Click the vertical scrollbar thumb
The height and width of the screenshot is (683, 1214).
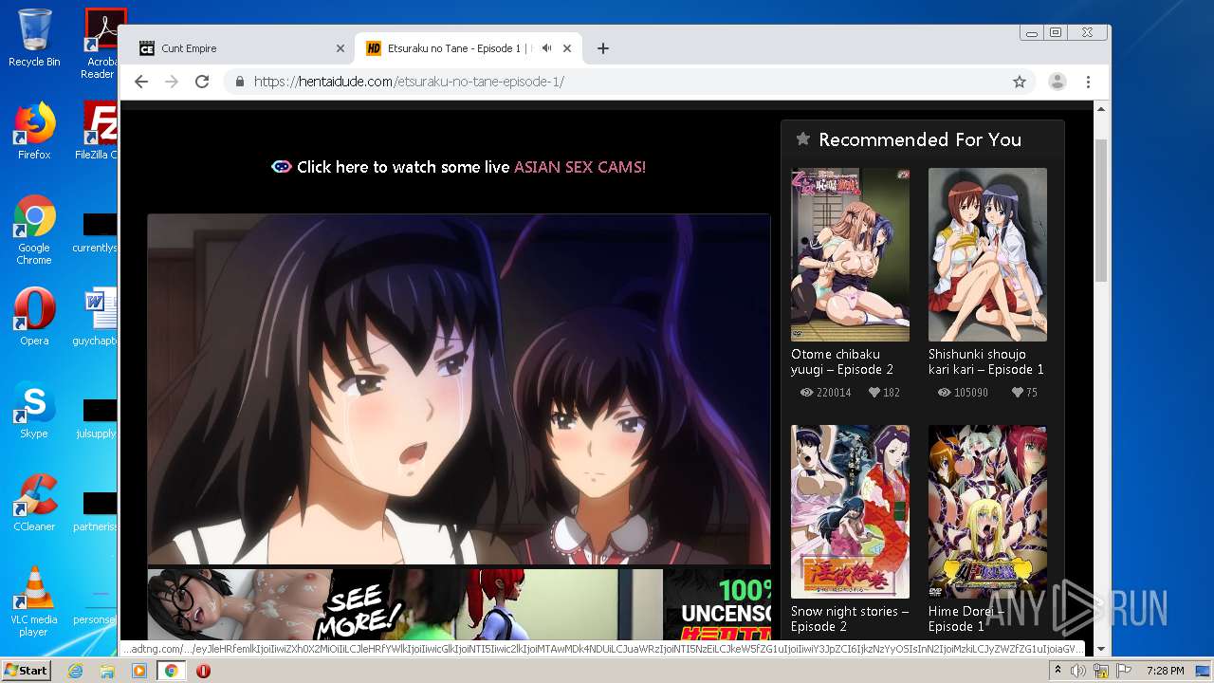[x=1101, y=210]
